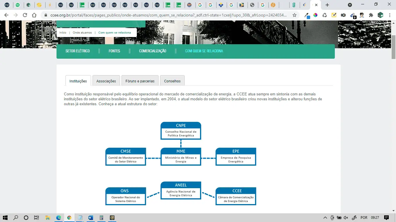
Task: Go to Onde atuamos breadcrumb link
Action: (x=82, y=33)
